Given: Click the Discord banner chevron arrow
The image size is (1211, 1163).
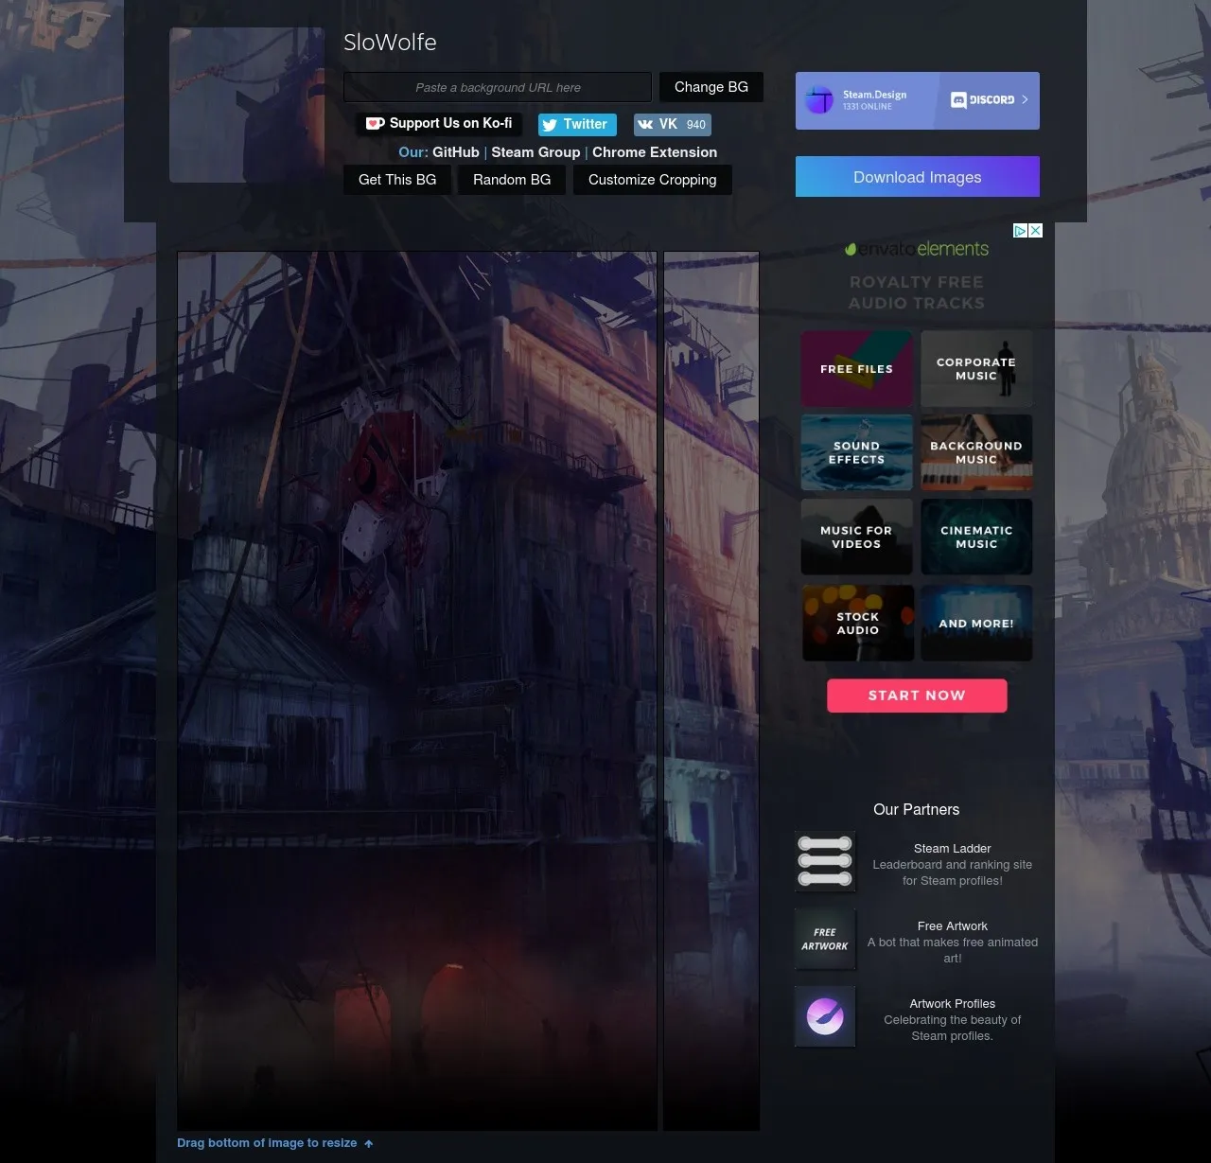Looking at the screenshot, I should (x=1025, y=99).
